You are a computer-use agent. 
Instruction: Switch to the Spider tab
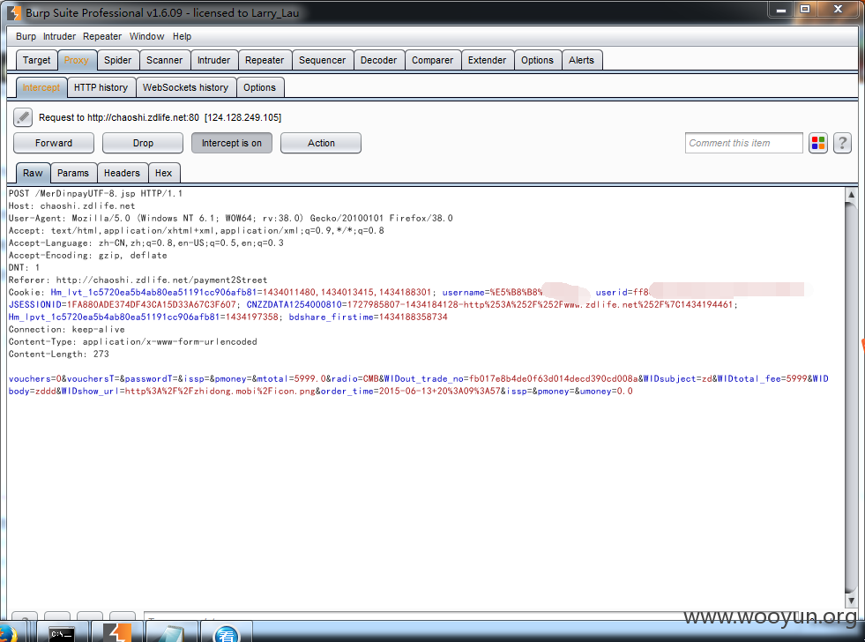117,60
